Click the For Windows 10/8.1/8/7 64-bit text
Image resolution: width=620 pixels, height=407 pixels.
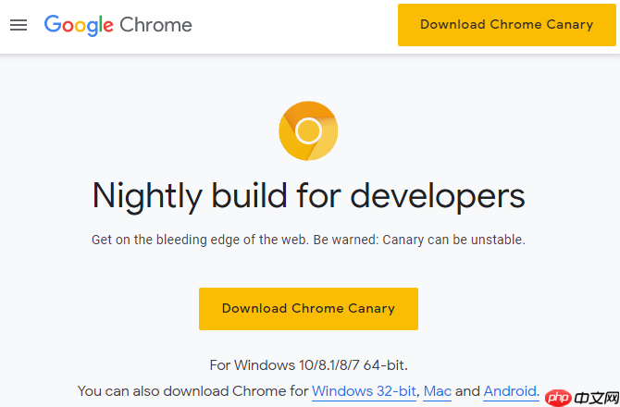(308, 364)
